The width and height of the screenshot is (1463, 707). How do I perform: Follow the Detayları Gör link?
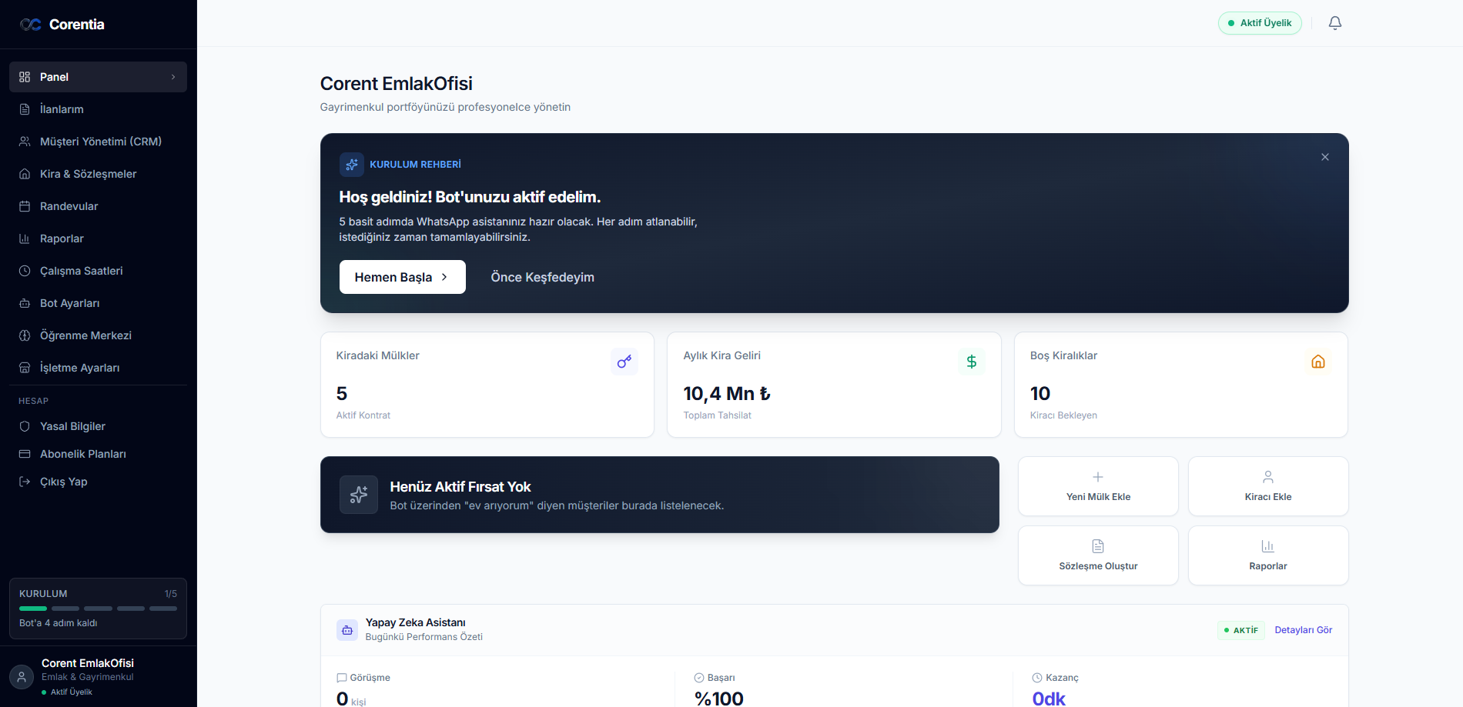click(1303, 630)
